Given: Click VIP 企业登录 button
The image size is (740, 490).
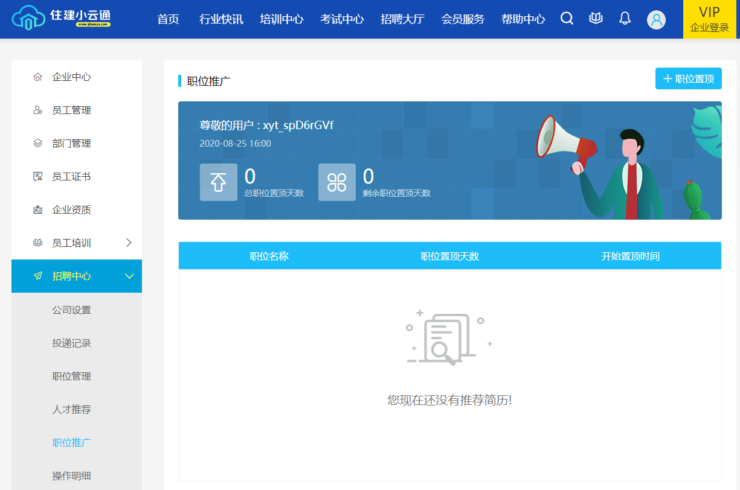Looking at the screenshot, I should [709, 19].
